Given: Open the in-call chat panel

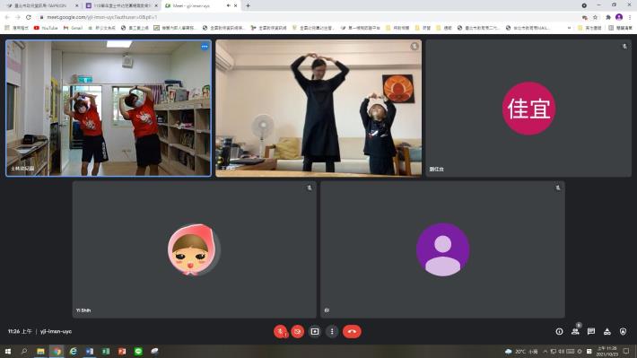Looking at the screenshot, I should (591, 332).
